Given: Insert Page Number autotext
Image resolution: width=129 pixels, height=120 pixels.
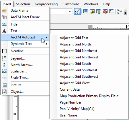Looking at the screenshot, I should coord(89,102).
